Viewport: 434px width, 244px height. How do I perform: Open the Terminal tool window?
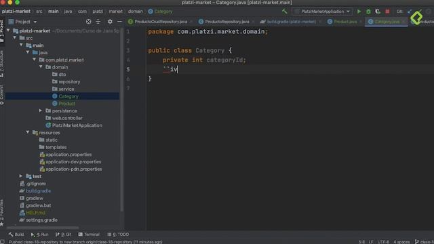click(x=89, y=235)
